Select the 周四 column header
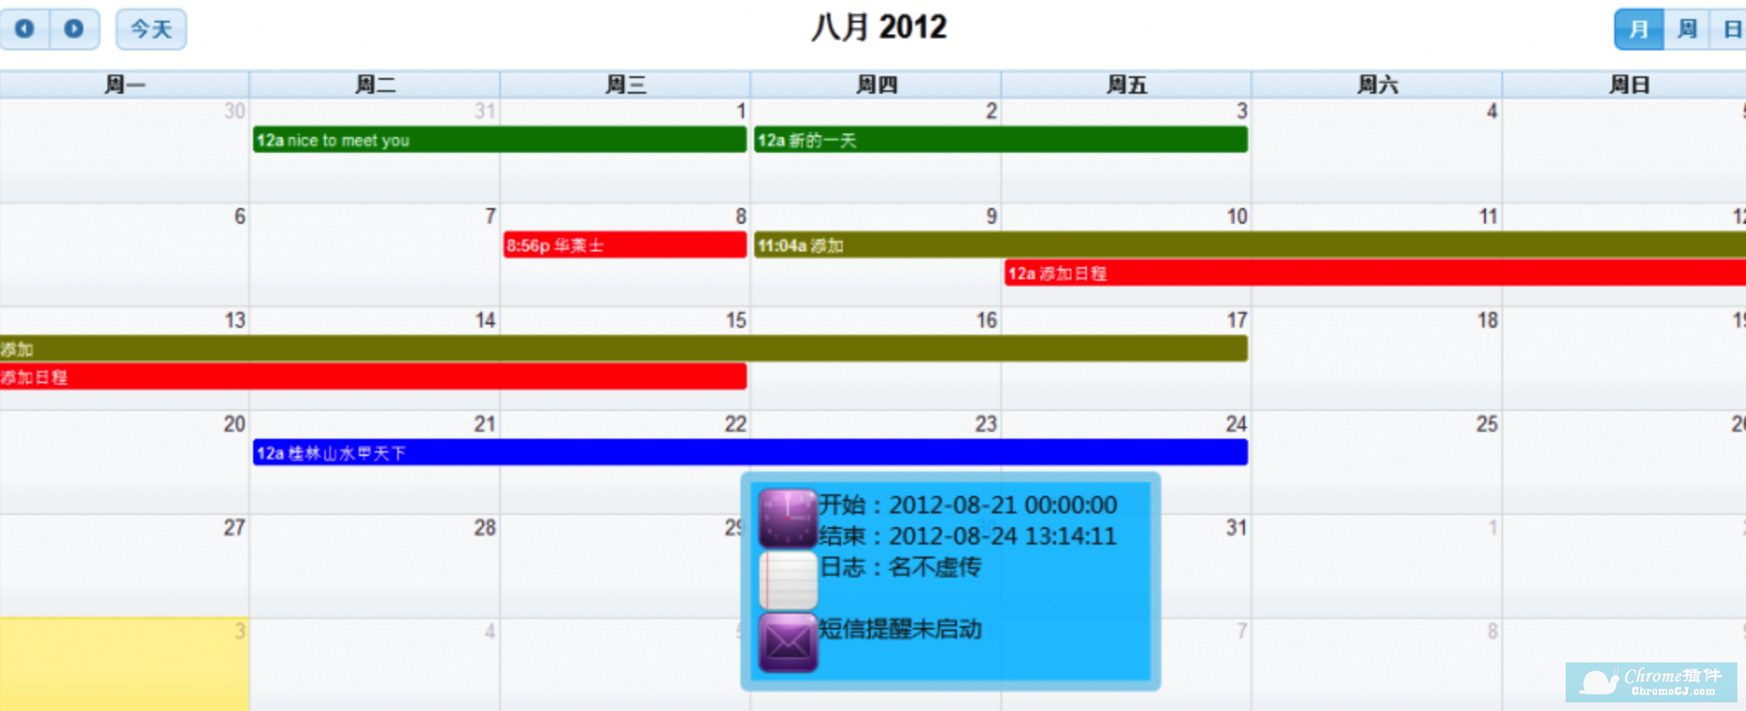Image resolution: width=1746 pixels, height=711 pixels. pyautogui.click(x=876, y=84)
